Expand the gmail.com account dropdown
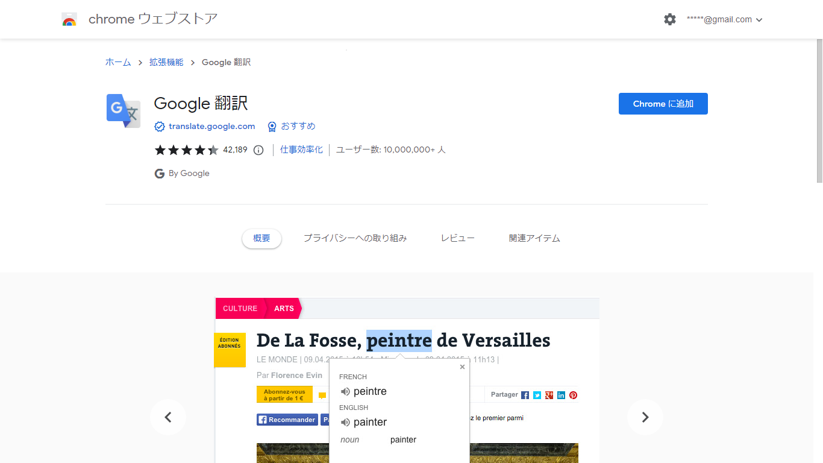 pos(725,19)
